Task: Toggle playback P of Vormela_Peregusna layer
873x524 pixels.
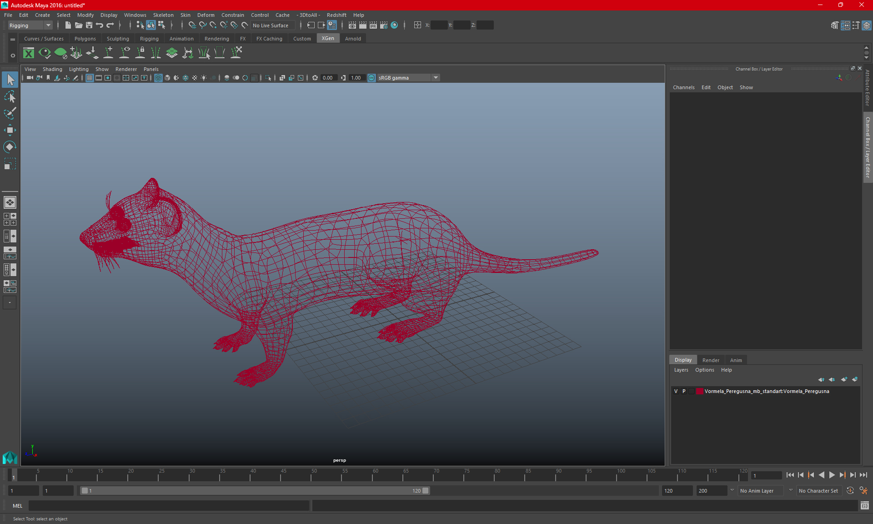Action: coord(684,391)
